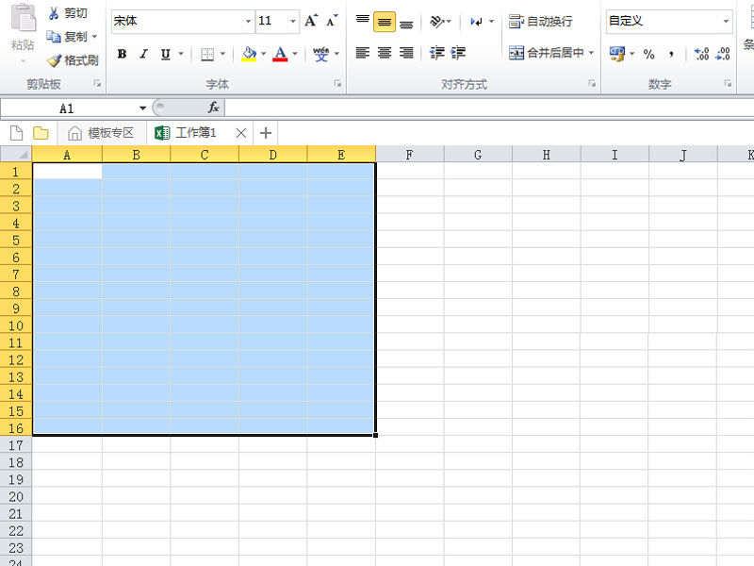
Task: Toggle middle vertical alignment
Action: pos(385,22)
